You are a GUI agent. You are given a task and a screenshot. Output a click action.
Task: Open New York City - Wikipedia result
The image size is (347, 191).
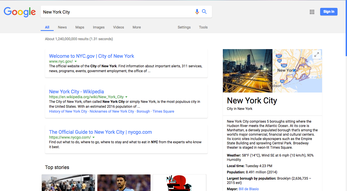pyautogui.click(x=76, y=92)
